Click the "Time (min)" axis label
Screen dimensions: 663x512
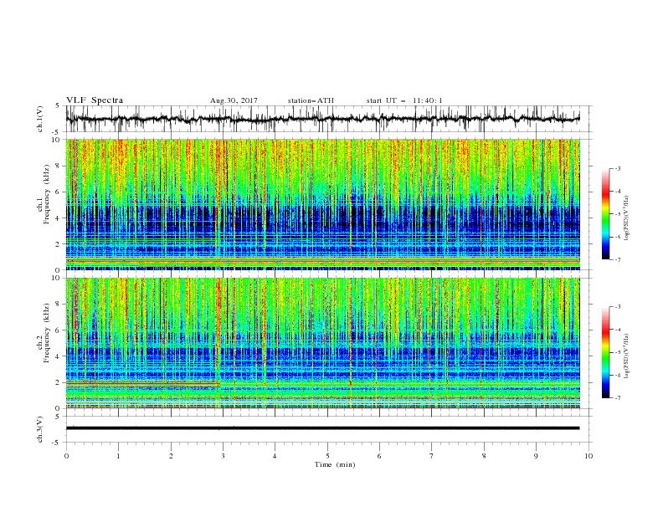(335, 464)
